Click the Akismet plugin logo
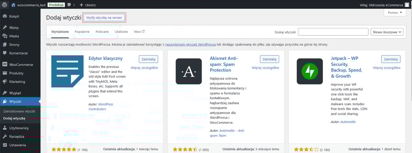 (189, 71)
